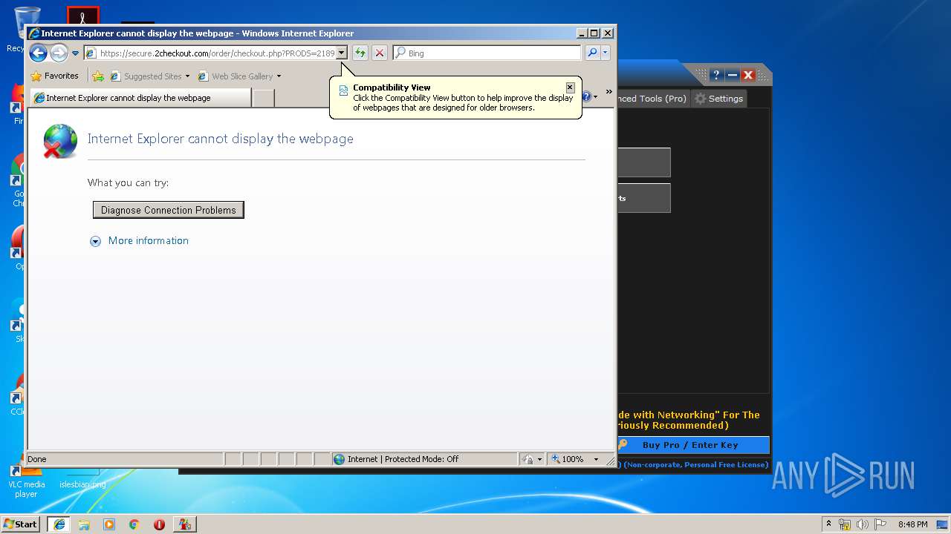Viewport: 951px width, 534px height.
Task: Click the network tray icon
Action: click(845, 524)
